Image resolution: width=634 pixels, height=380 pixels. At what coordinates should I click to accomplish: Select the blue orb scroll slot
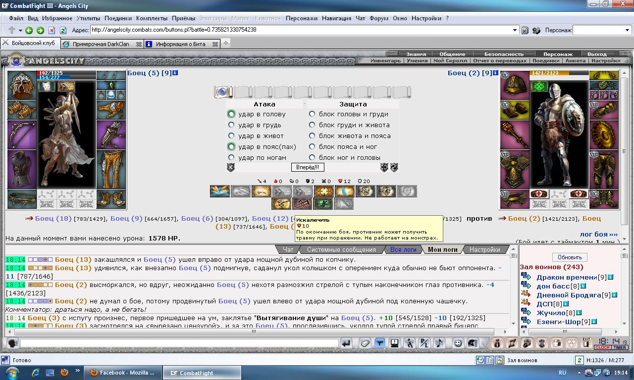pyautogui.click(x=223, y=92)
